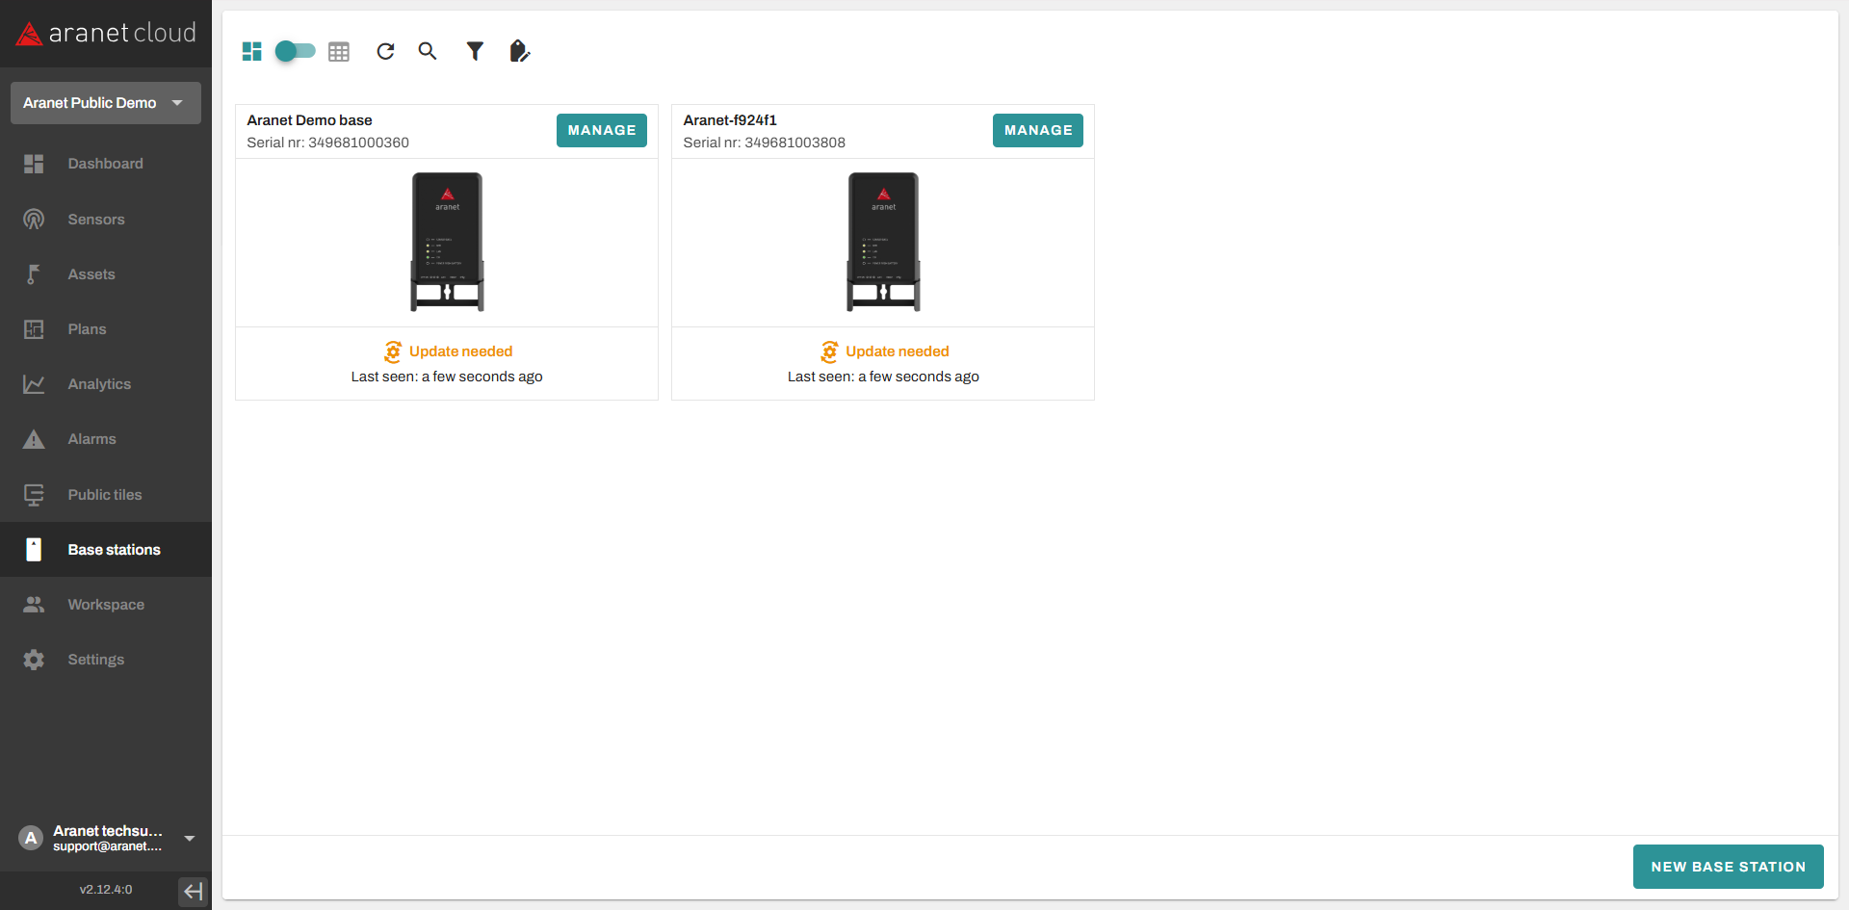This screenshot has height=910, width=1849.
Task: Click the refresh icon in toolbar
Action: [385, 52]
